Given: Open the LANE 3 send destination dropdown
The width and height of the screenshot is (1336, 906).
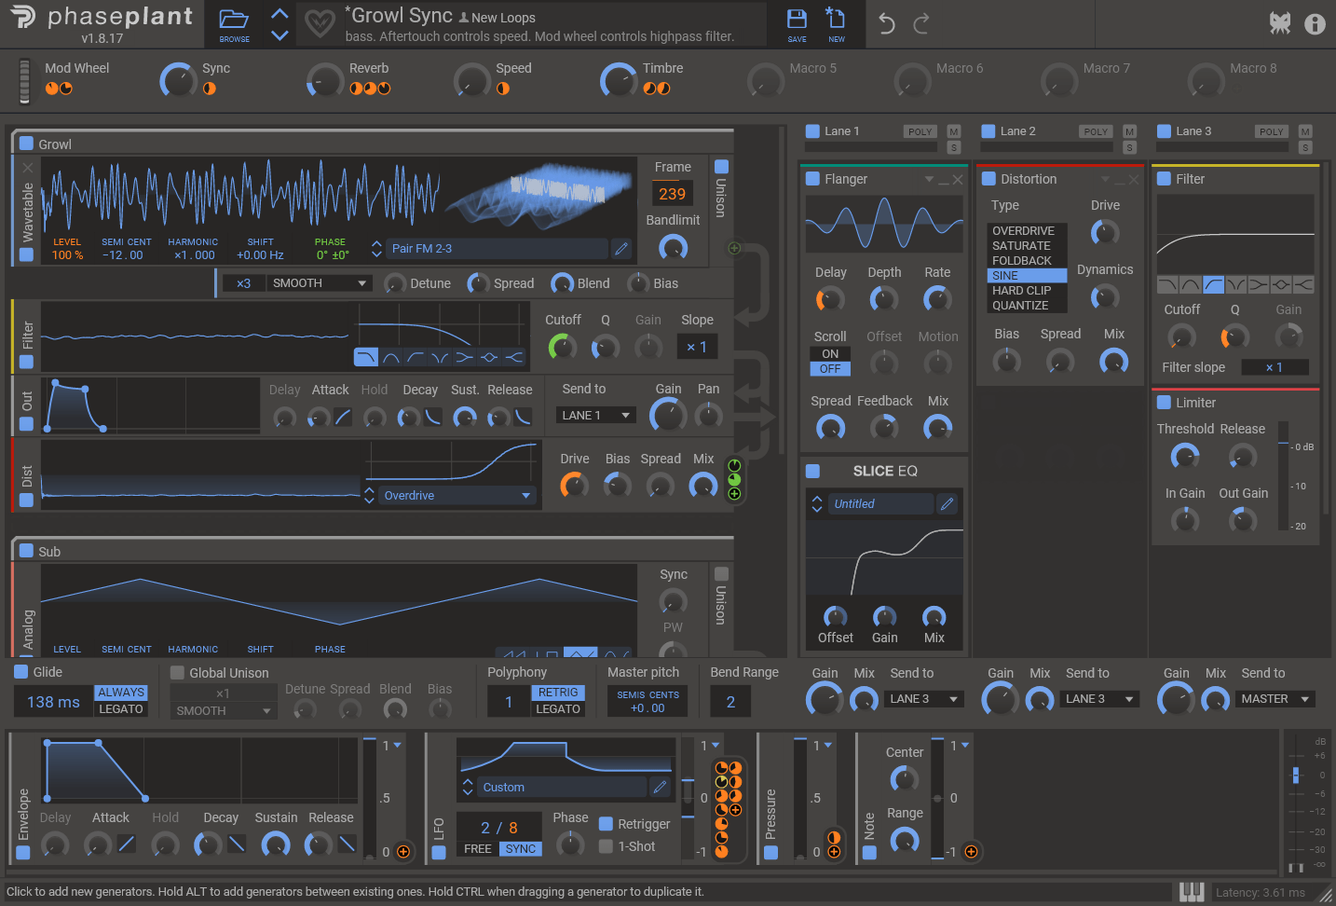Looking at the screenshot, I should tap(923, 698).
